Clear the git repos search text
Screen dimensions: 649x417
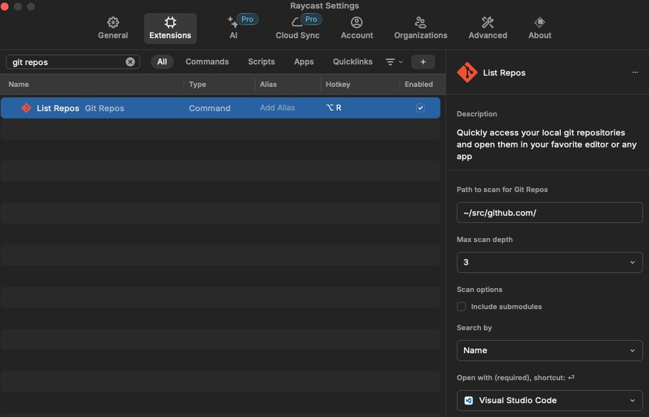(x=130, y=62)
